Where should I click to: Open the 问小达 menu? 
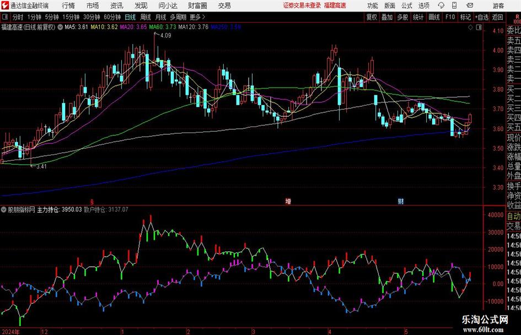click(x=168, y=6)
